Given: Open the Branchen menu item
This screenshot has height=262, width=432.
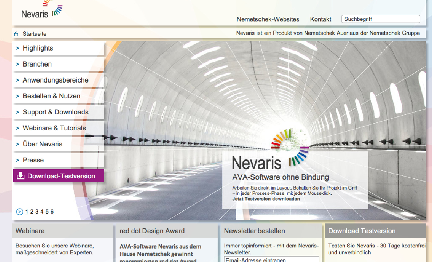Looking at the screenshot, I should coord(58,64).
